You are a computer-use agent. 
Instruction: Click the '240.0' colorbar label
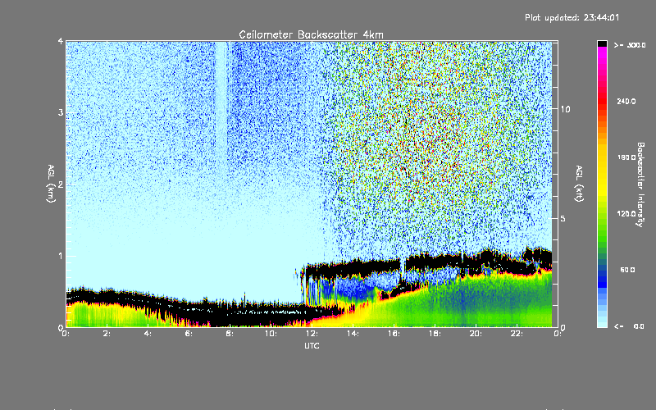pos(626,101)
